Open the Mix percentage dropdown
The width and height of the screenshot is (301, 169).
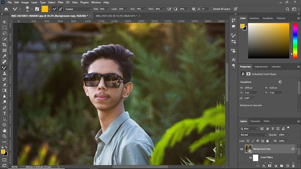pyautogui.click(x=145, y=9)
